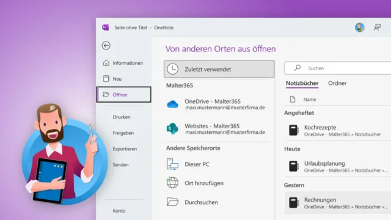Viewport: 391px width, 220px height.
Task: Click into the Suchen search field
Action: coord(338,68)
